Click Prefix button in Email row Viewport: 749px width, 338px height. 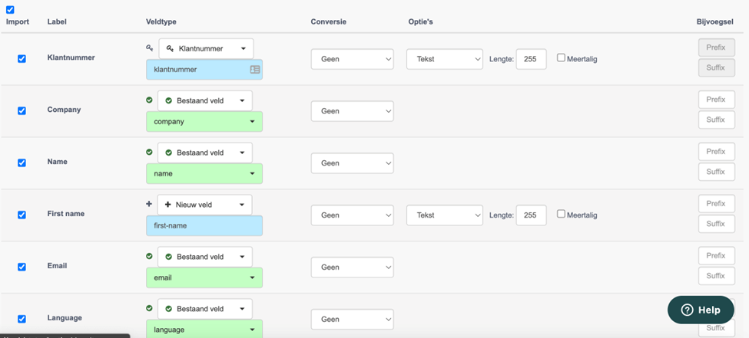click(x=717, y=255)
